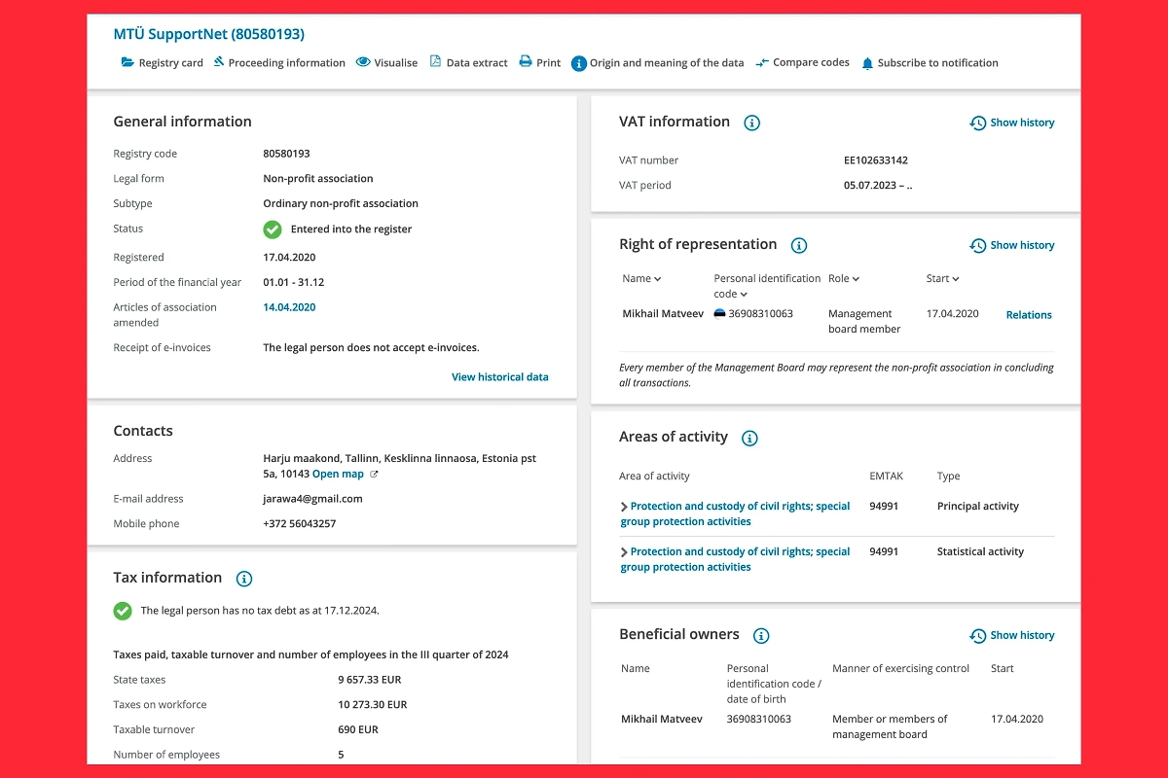Subscribe to notification via bell icon
Image resolution: width=1168 pixels, height=778 pixels.
click(x=867, y=63)
